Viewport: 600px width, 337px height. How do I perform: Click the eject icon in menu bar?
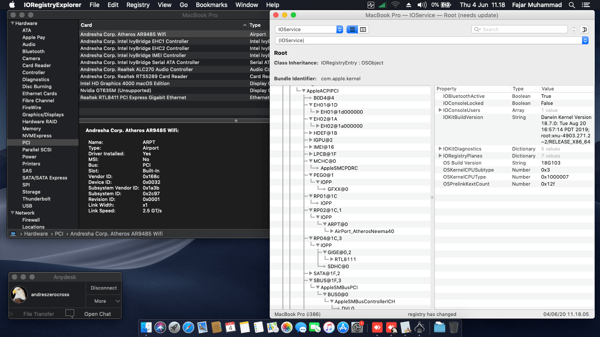[409, 5]
